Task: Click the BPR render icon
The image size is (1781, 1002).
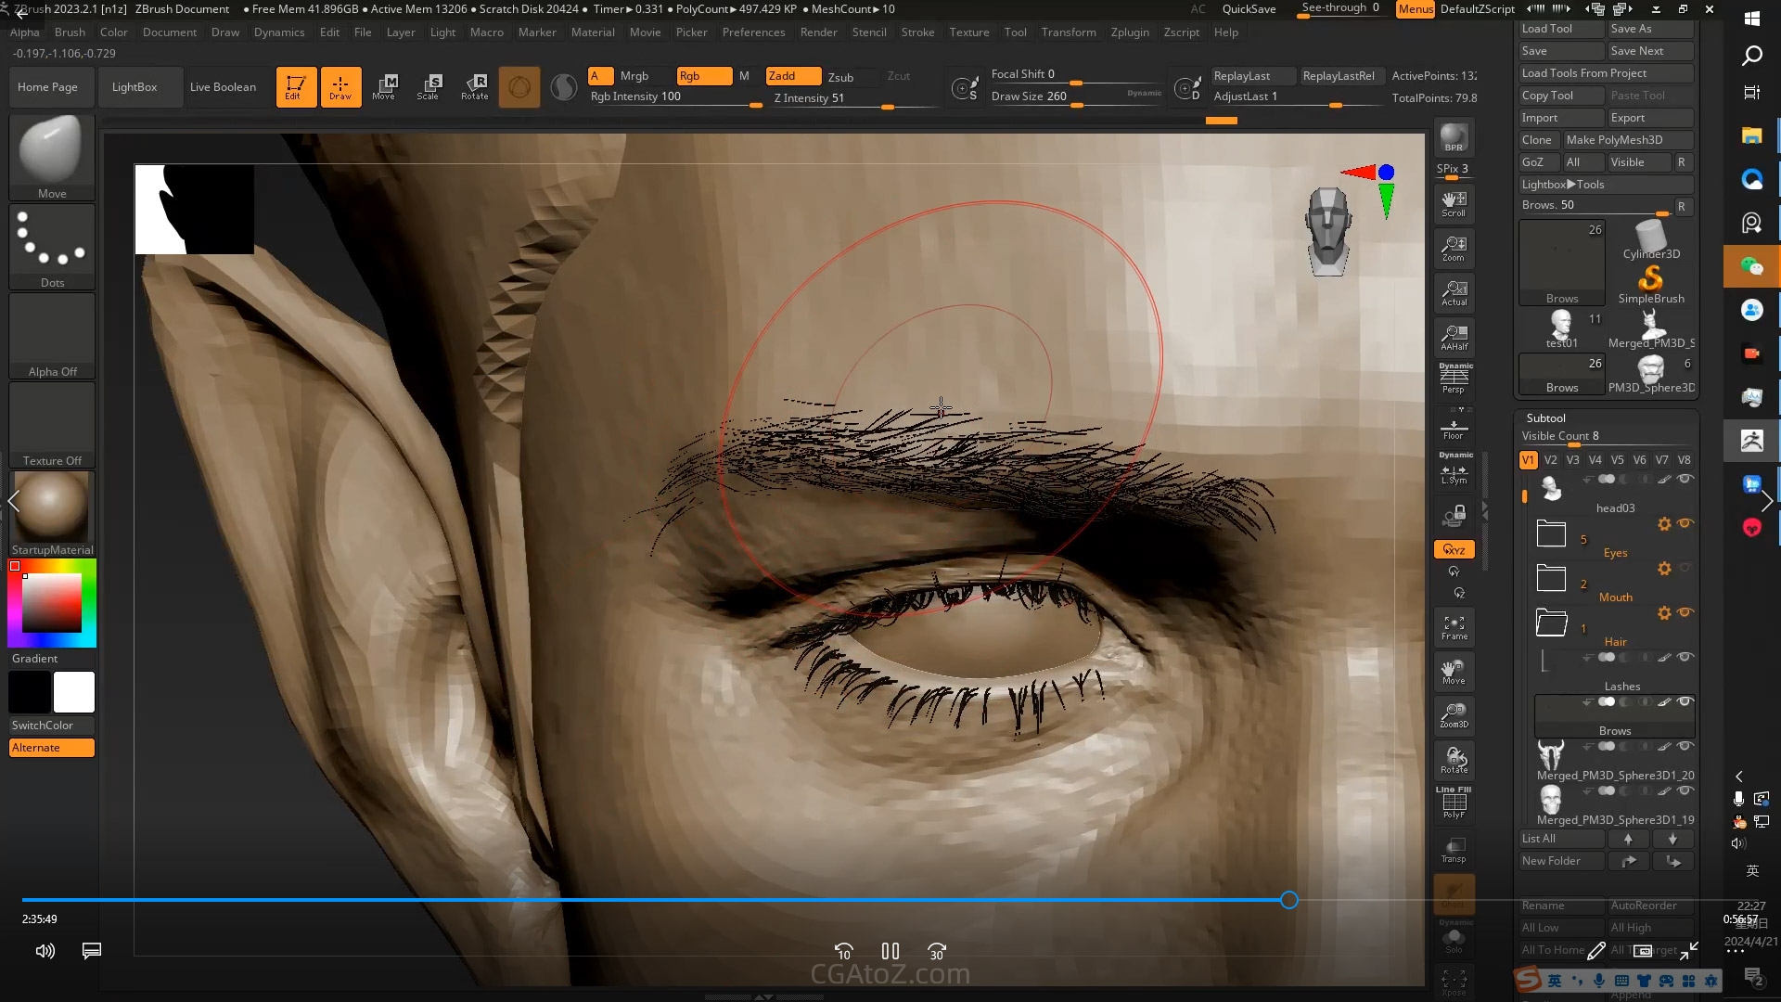Action: tap(1454, 138)
